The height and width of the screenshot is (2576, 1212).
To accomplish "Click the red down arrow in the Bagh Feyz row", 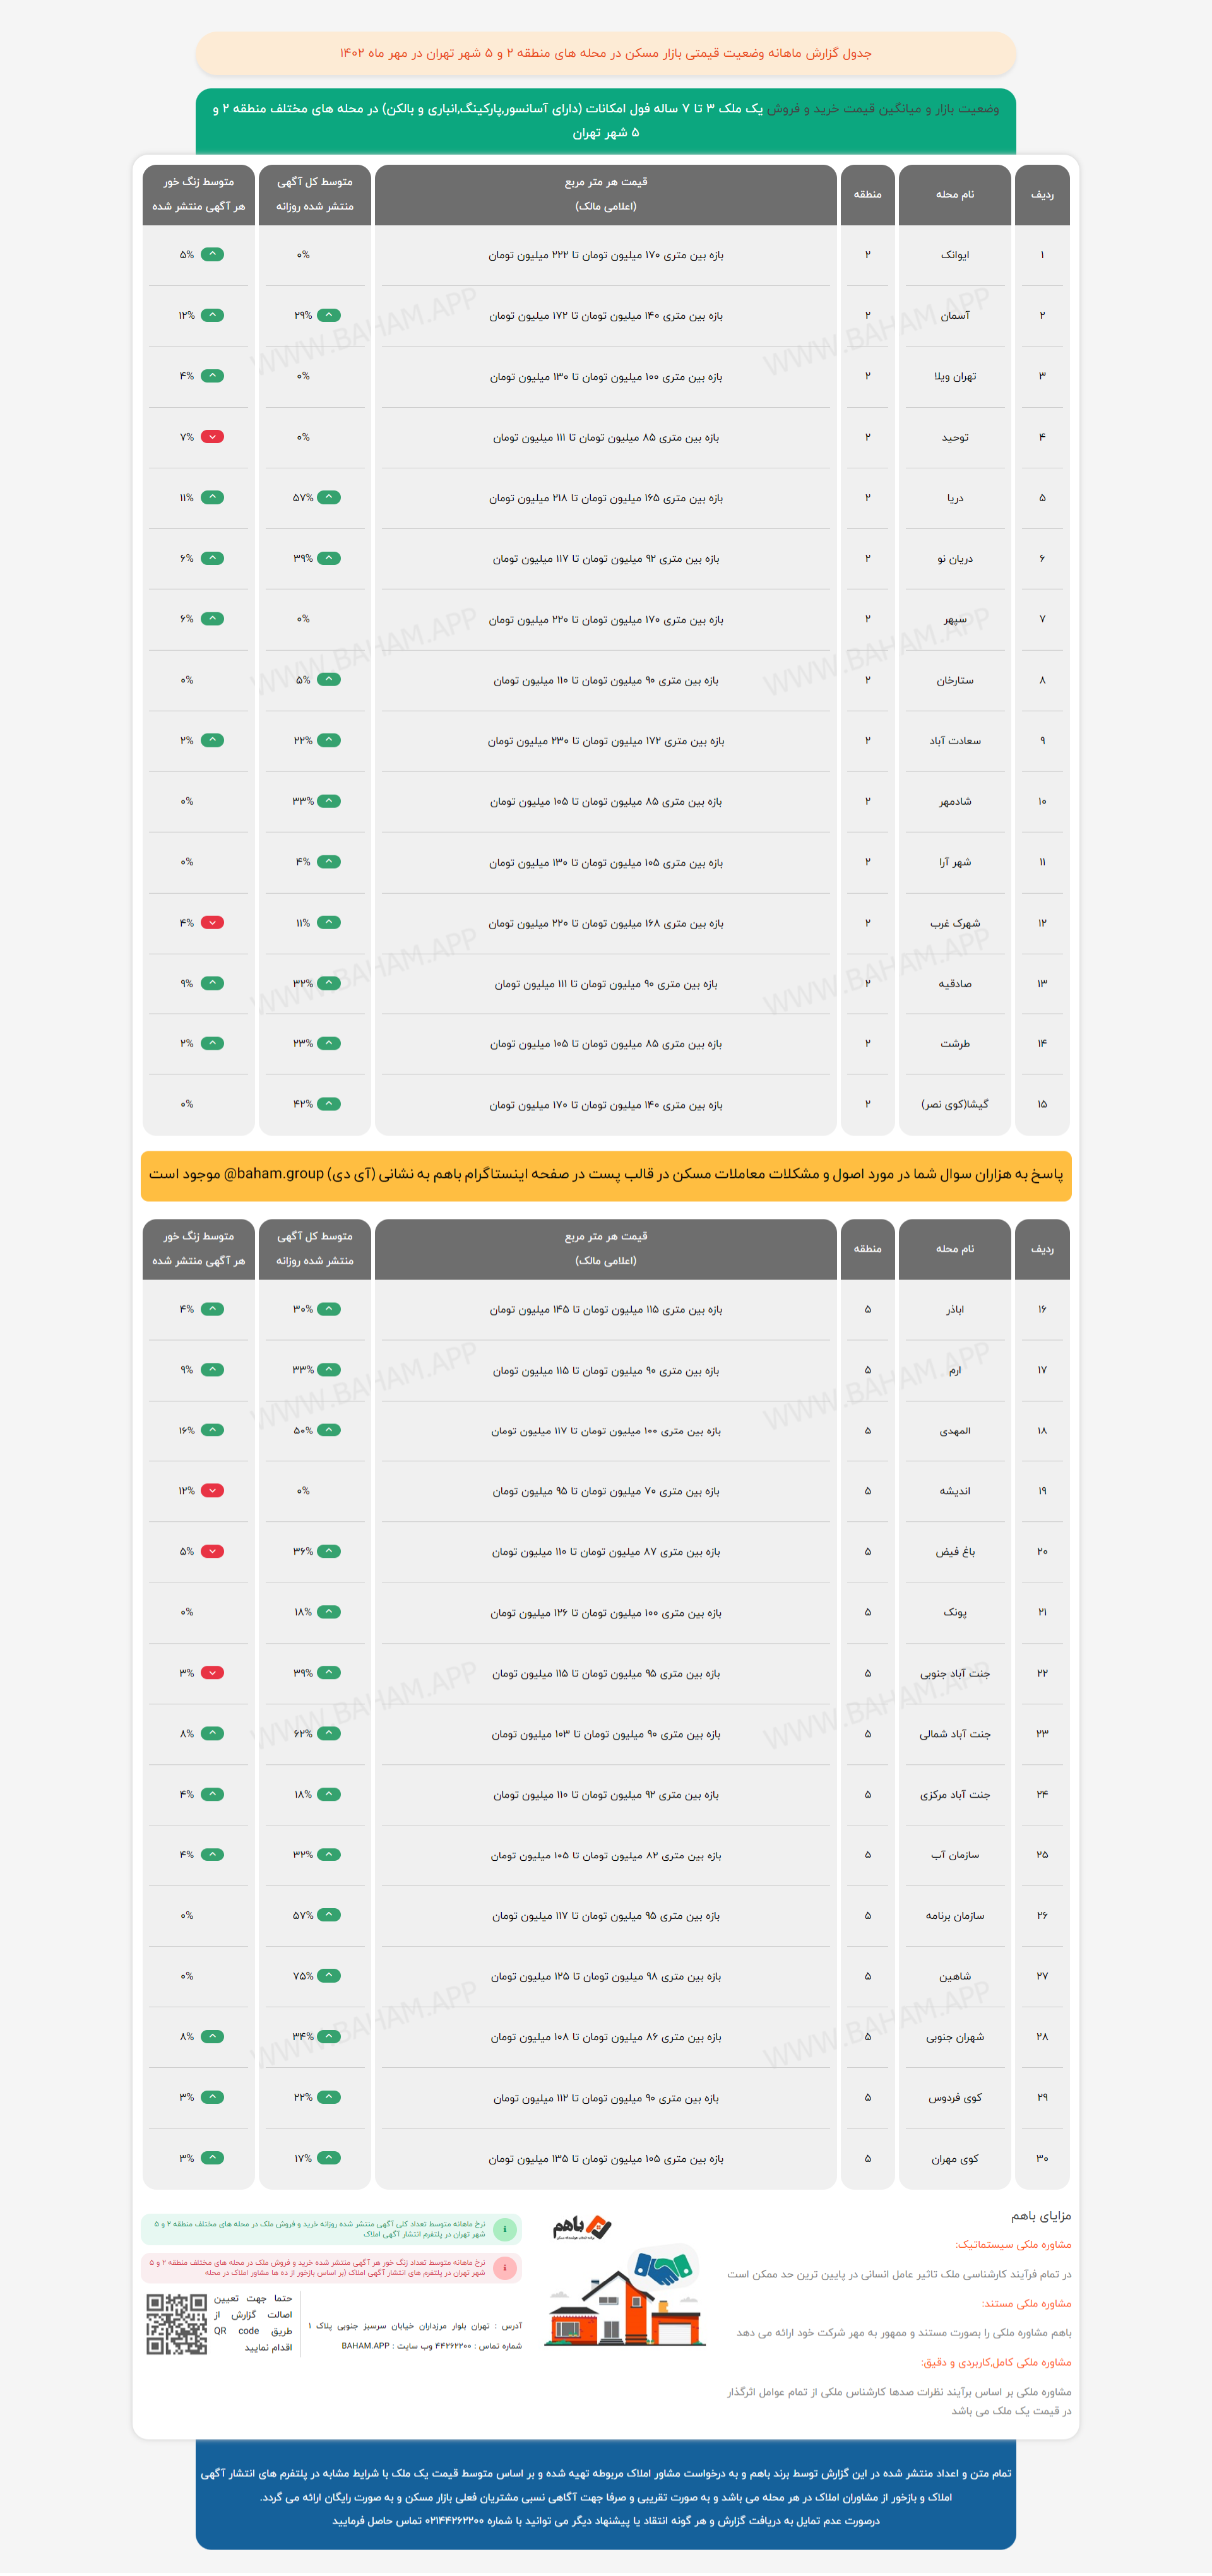I will click(212, 1552).
